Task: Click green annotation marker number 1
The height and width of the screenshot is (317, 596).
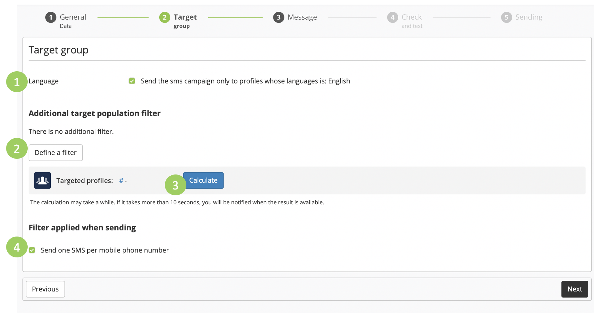Action: [17, 82]
